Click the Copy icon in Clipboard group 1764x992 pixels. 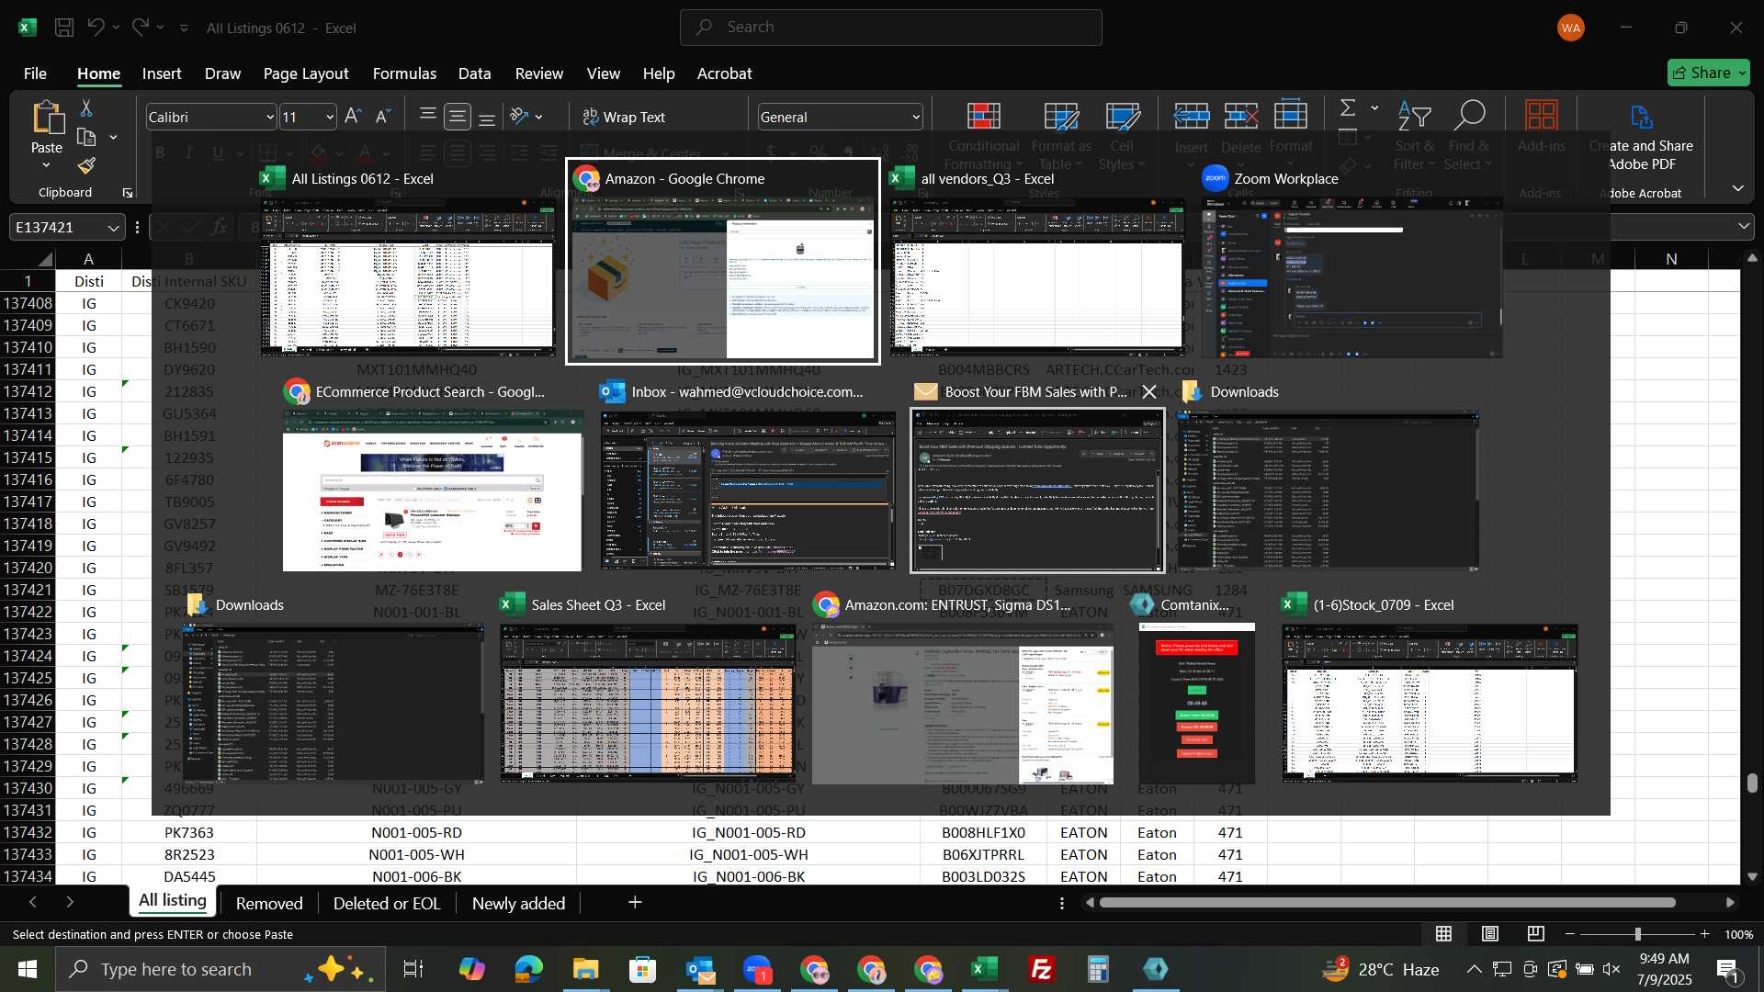coord(86,138)
